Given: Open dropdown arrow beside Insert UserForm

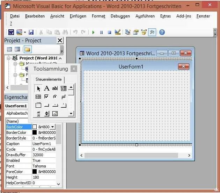Looking at the screenshot, I should pyautogui.click(x=25, y=32).
